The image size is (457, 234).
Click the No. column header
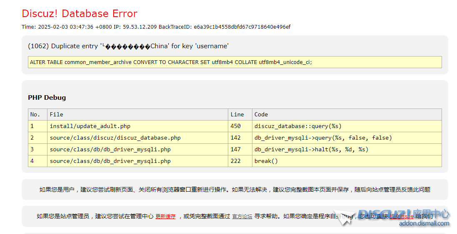[x=37, y=115]
